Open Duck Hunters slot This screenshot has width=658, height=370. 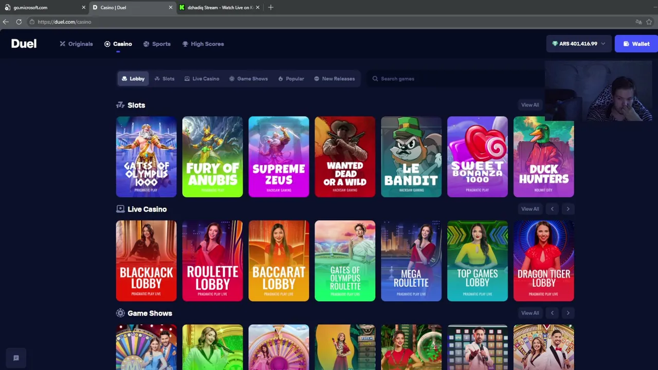(544, 157)
